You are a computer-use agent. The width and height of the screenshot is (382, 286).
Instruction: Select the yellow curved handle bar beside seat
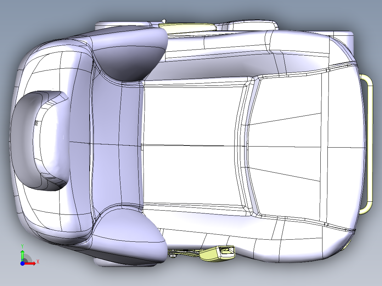[x=367, y=144]
